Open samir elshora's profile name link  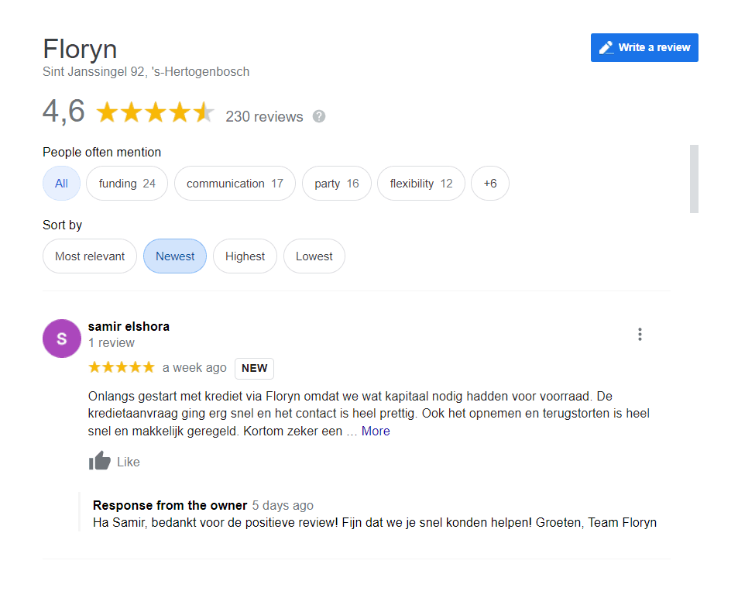(x=129, y=326)
